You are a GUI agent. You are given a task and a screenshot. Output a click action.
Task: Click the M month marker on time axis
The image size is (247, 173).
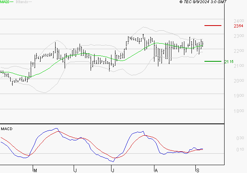35,170
